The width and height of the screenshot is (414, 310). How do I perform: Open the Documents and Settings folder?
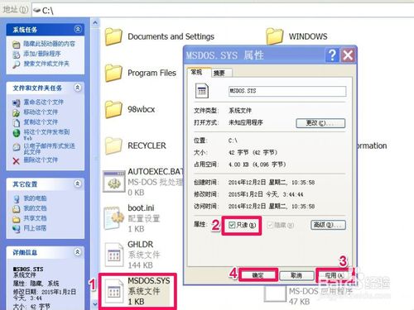[160, 36]
